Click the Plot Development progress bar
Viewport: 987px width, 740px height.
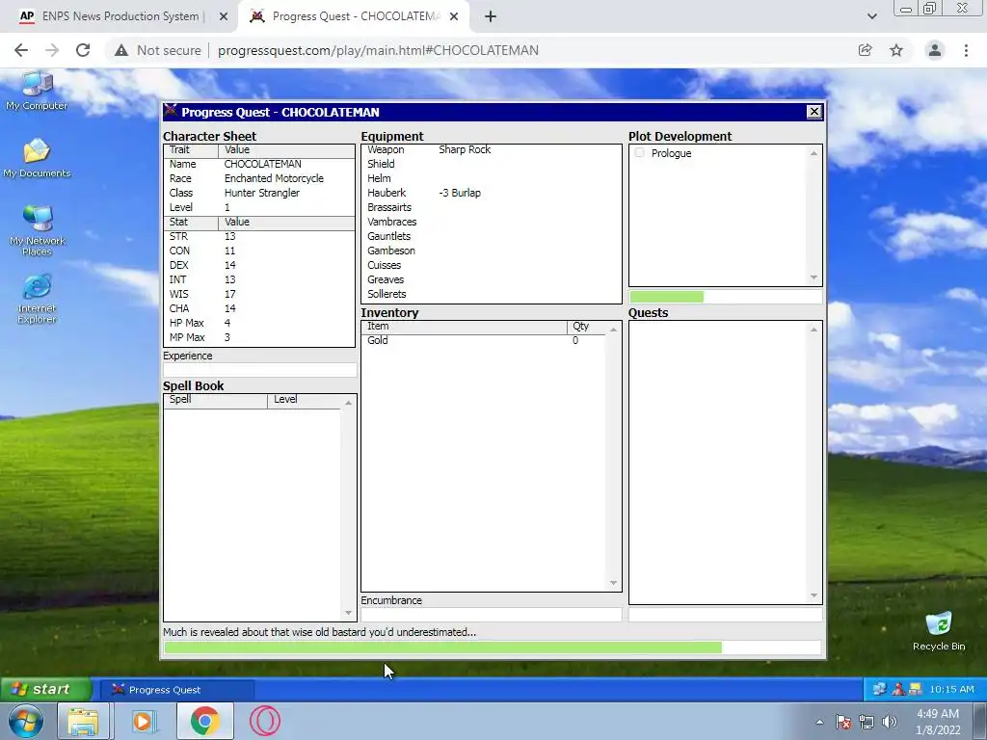[x=725, y=297]
